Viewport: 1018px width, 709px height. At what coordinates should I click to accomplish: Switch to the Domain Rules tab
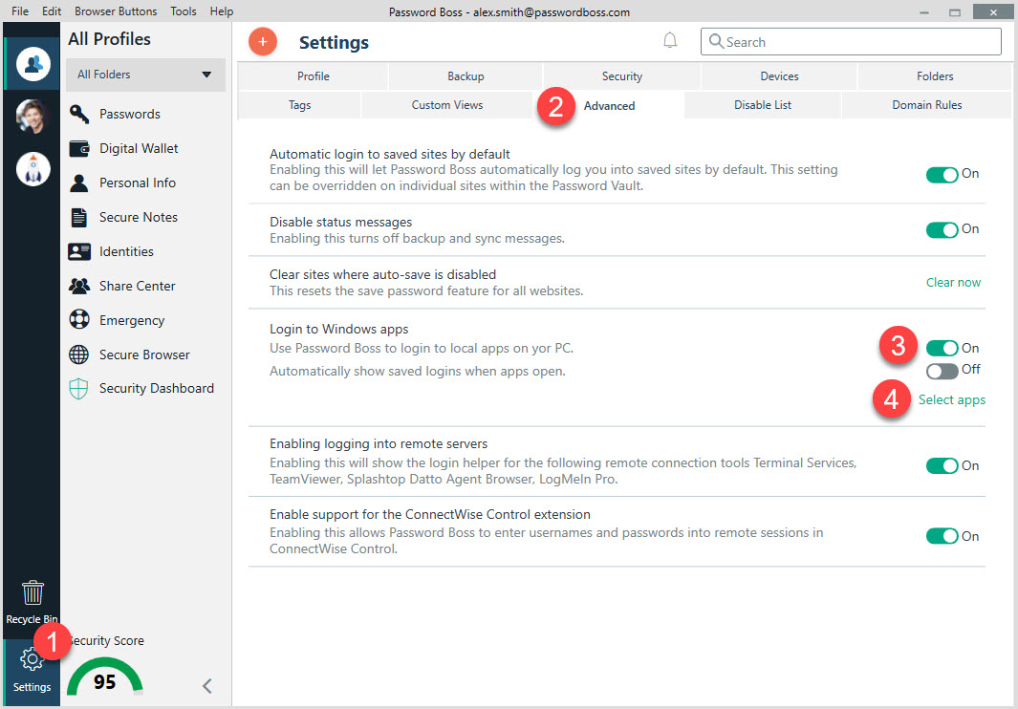click(x=927, y=105)
